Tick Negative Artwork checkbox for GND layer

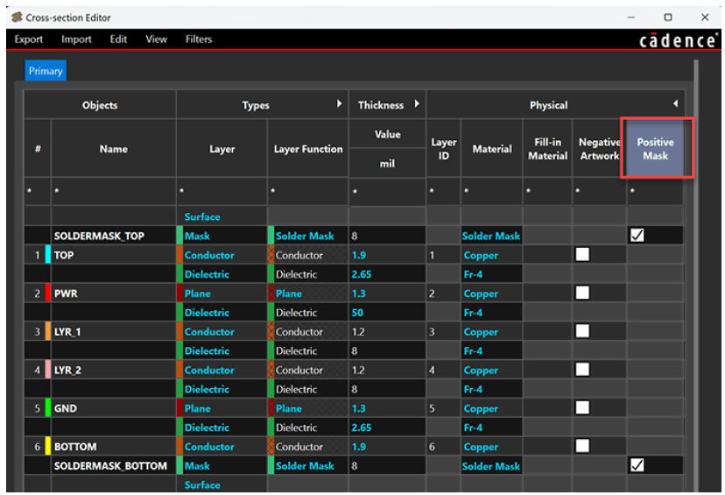tap(582, 408)
